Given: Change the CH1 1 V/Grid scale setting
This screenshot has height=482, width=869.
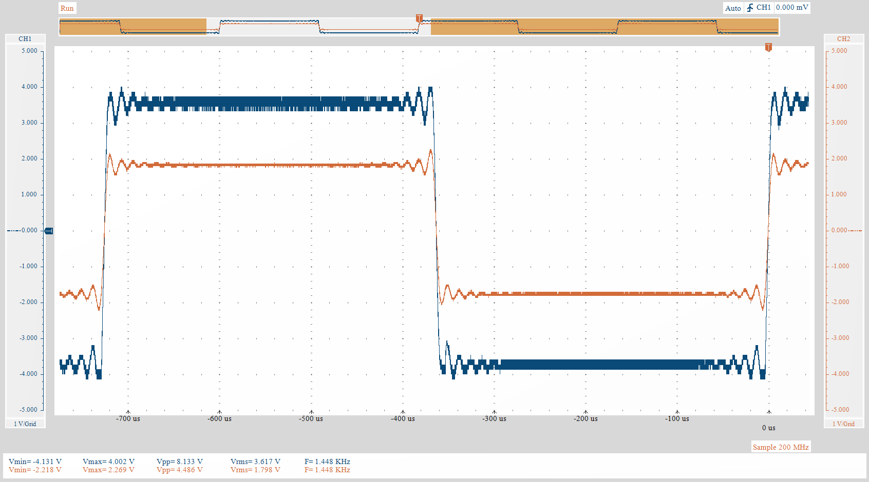Looking at the screenshot, I should coord(25,424).
